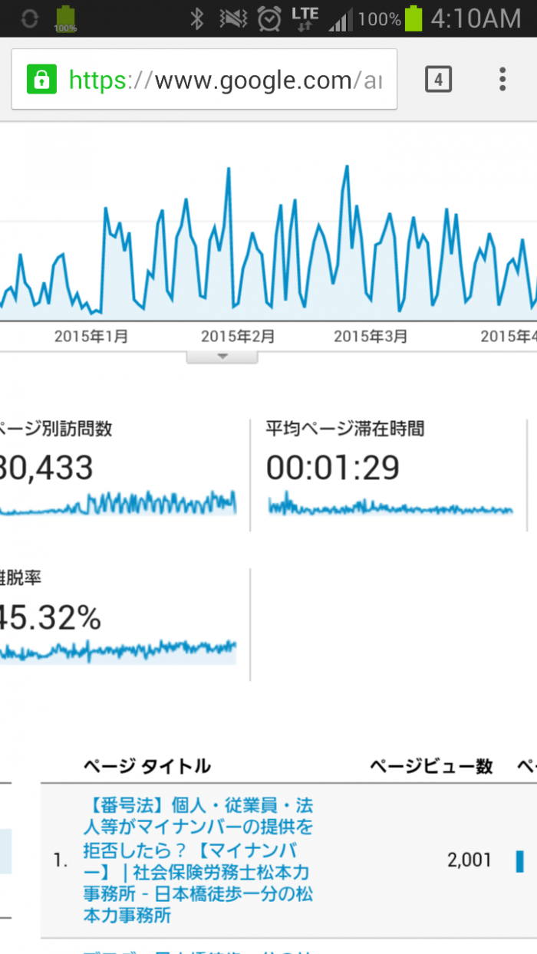Select the 平均ページ滞在時間 sparkline
Image resolution: width=537 pixels, height=954 pixels.
click(390, 508)
